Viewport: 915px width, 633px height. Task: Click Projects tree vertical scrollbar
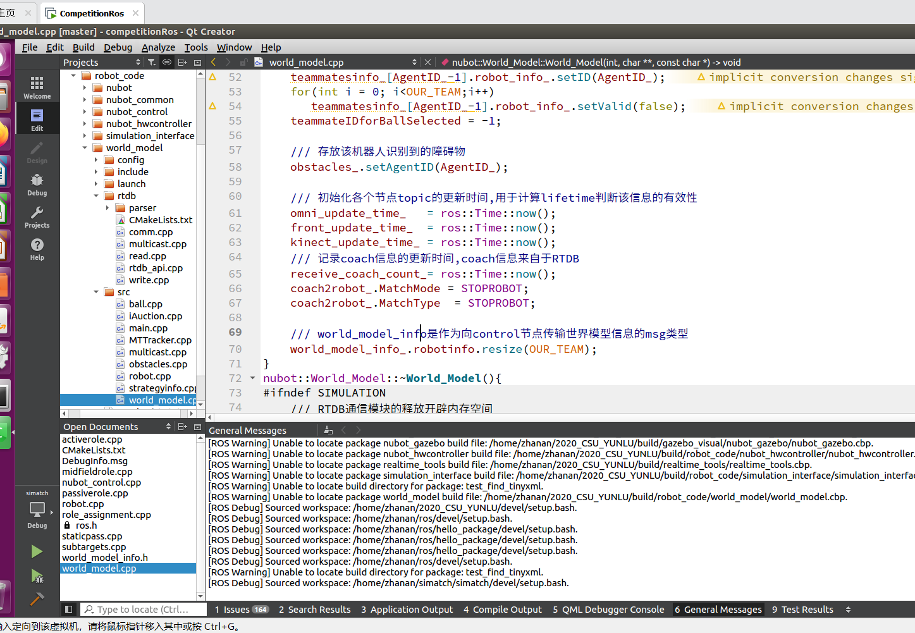(200, 237)
